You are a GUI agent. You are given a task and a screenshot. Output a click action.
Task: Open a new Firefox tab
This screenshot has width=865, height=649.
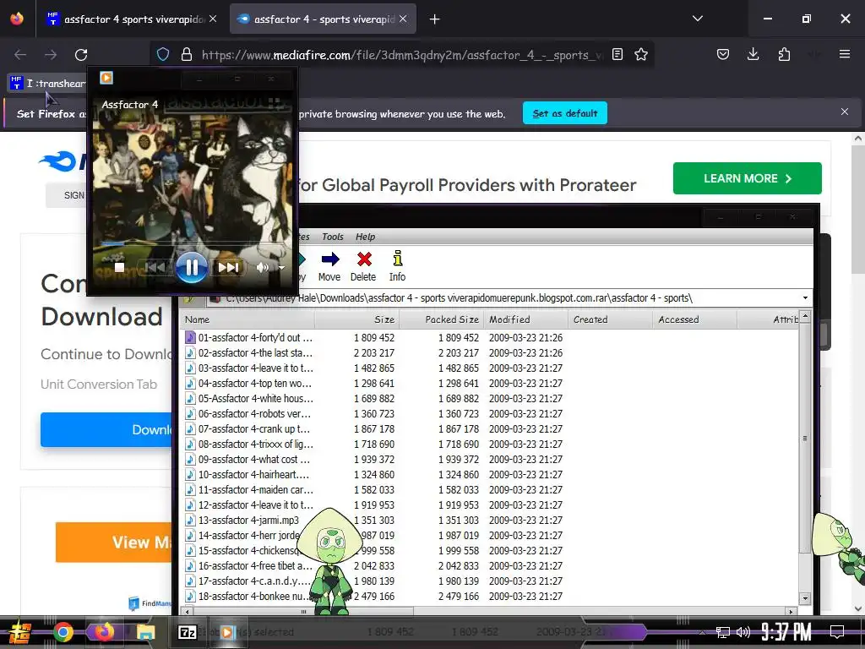coord(435,19)
